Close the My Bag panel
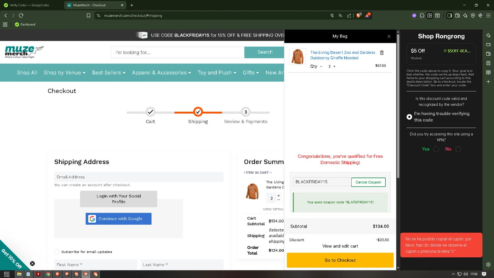Image resolution: width=494 pixels, height=278 pixels. [389, 36]
